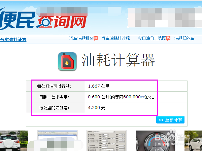Viewport: 202px width, 151px height.
Task: Click the red oil can calculator icon
Action: click(x=67, y=61)
